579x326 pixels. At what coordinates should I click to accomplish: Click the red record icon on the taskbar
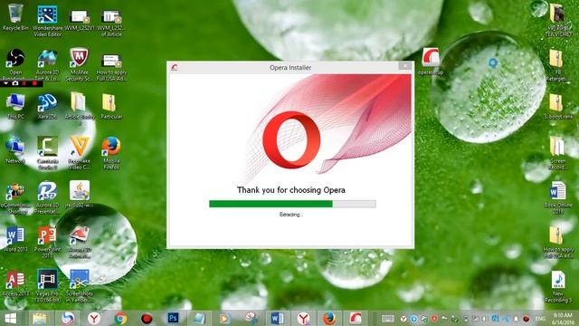[x=147, y=318]
